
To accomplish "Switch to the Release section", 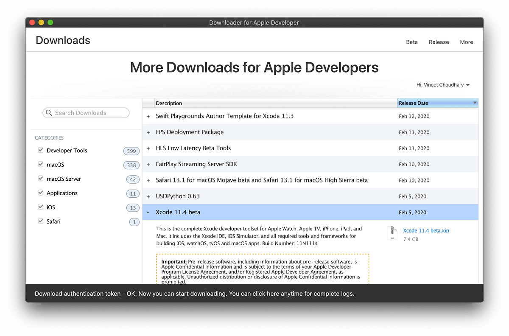I will pos(439,42).
